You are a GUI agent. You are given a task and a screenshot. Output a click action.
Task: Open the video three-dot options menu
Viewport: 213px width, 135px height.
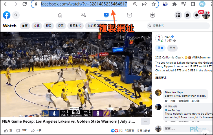145,121
